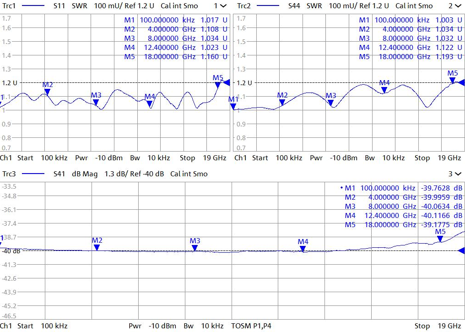Click the dB Mag format label for Trc3
The height and width of the screenshot is (332, 465).
coord(86,174)
